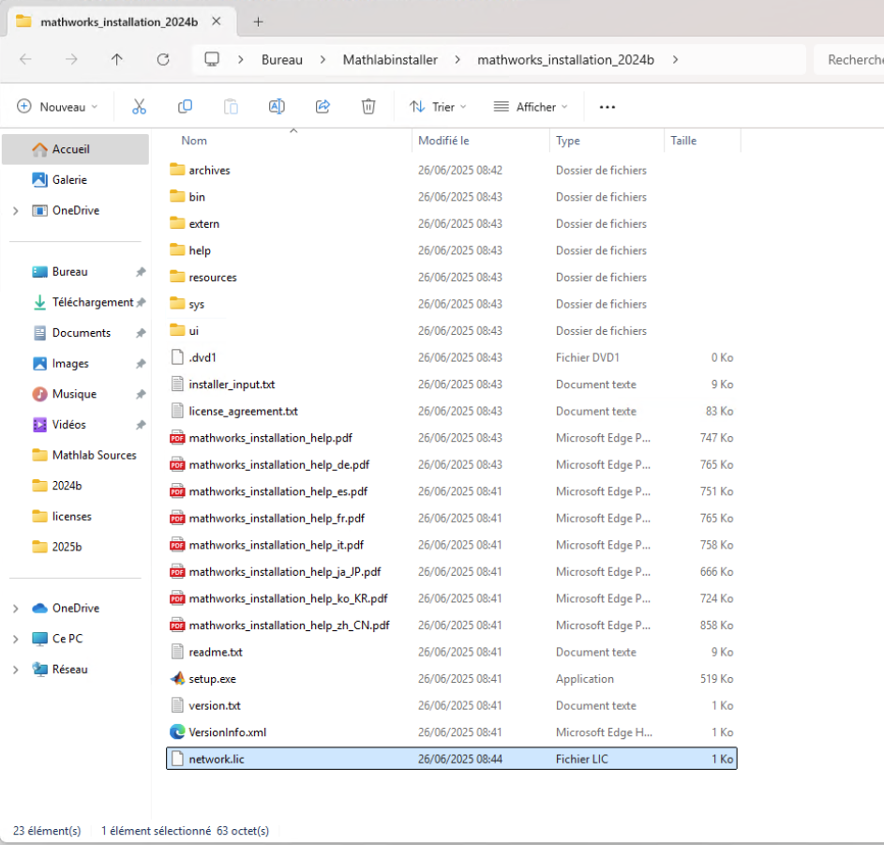Expand the Ce PC tree node
Image resolution: width=884 pixels, height=845 pixels.
(16, 639)
